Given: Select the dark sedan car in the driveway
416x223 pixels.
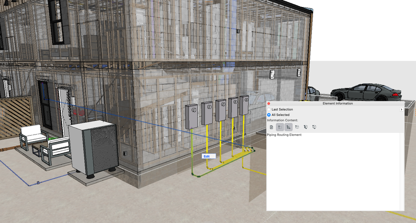Looking at the screenshot, I should point(366,92).
